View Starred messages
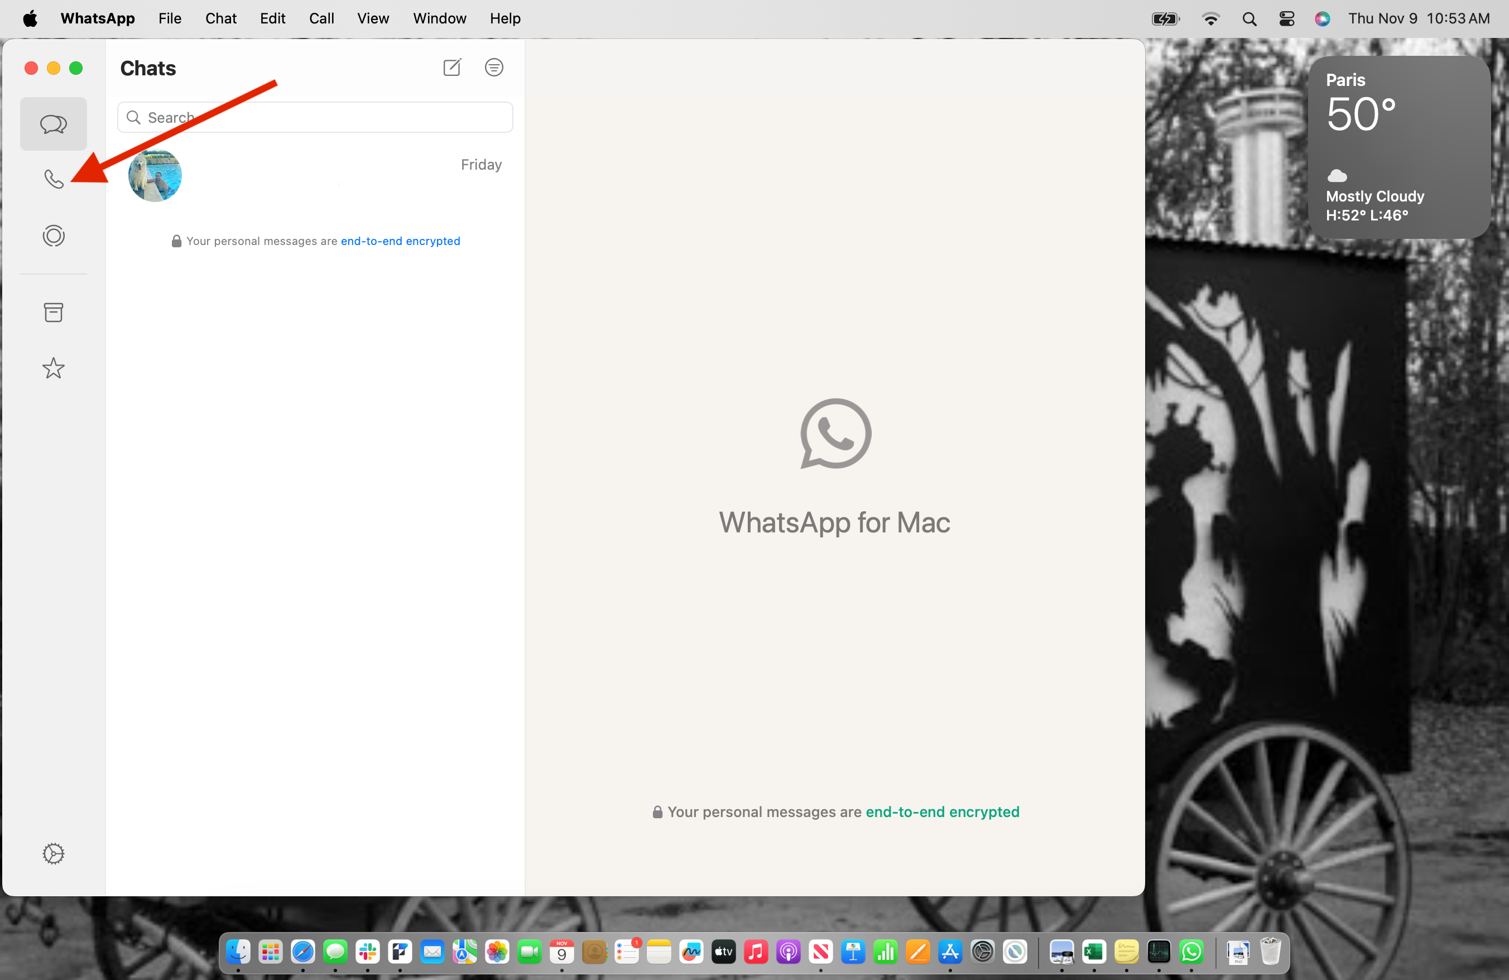 pyautogui.click(x=53, y=368)
